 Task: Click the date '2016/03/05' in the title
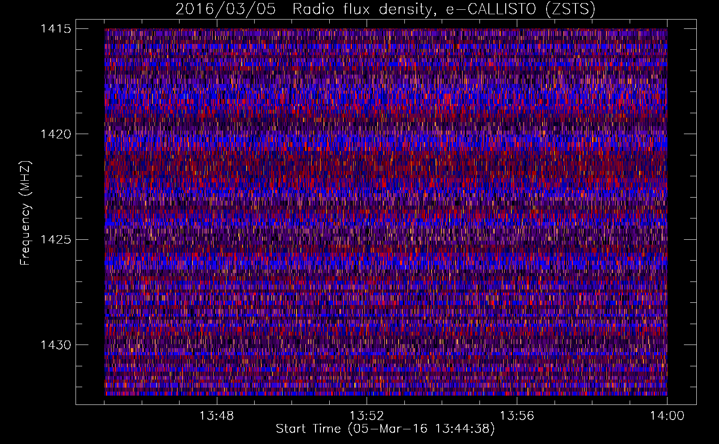[226, 9]
